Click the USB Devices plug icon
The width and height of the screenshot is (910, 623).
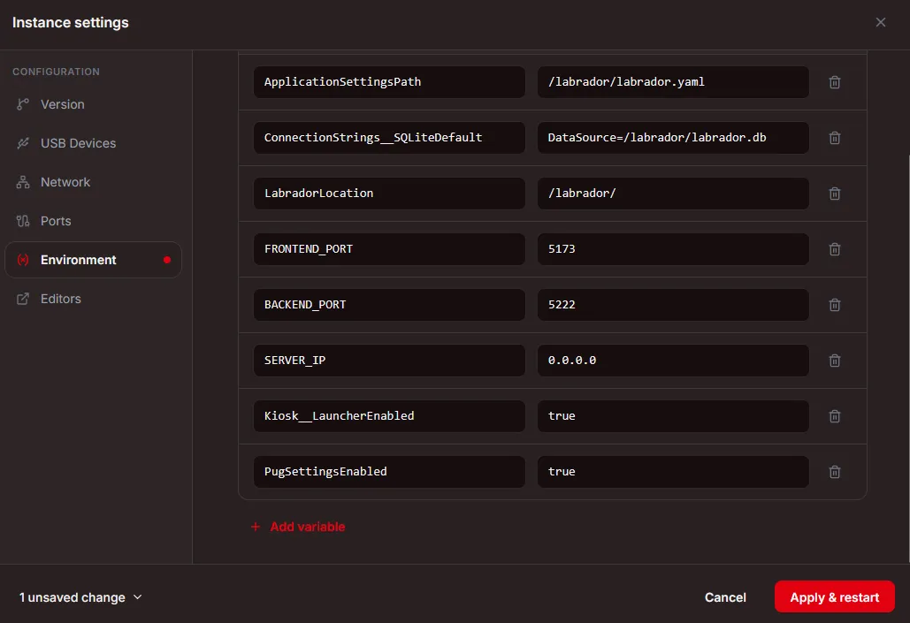coord(23,143)
